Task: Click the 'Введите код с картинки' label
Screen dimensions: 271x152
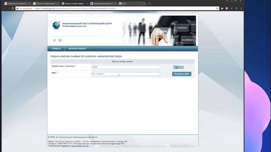Action: [64, 66]
